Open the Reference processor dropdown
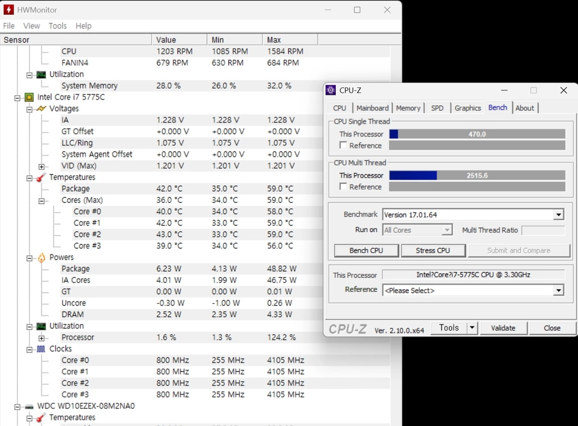This screenshot has width=578, height=426. 559,290
